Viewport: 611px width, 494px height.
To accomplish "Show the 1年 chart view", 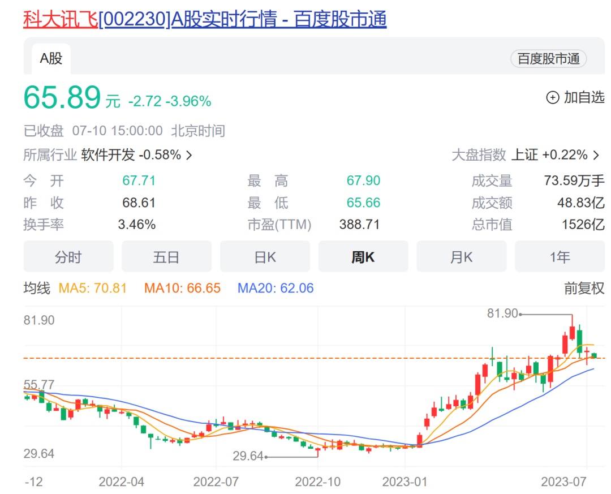I will pyautogui.click(x=560, y=257).
